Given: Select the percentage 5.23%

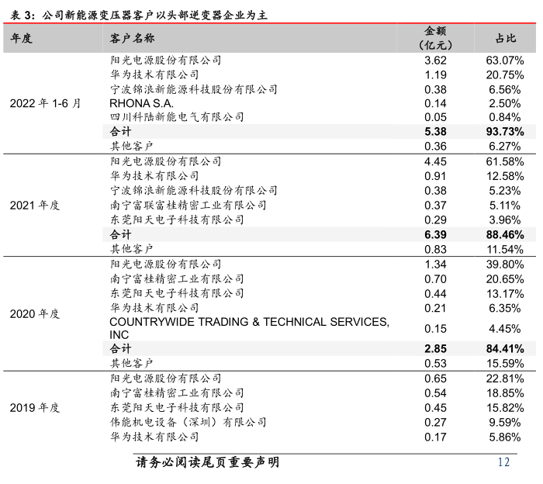Looking at the screenshot, I should tap(504, 190).
